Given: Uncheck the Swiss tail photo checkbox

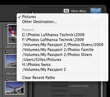Looking at the screenshot, I should point(7,25).
